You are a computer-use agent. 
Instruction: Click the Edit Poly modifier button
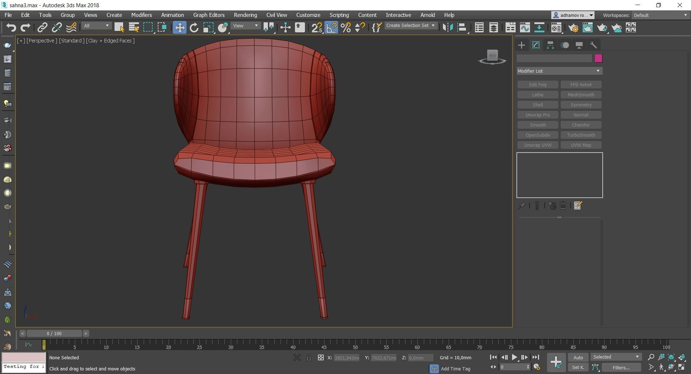coord(538,85)
